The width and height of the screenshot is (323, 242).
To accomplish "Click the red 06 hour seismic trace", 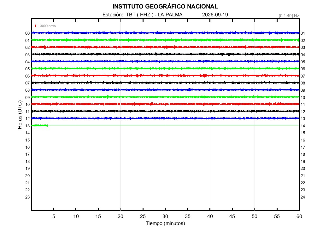I will (165, 76).
